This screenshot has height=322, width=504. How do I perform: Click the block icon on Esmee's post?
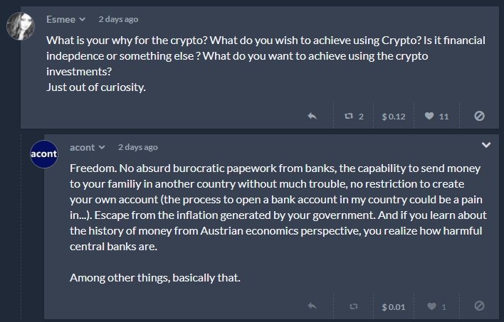[x=479, y=116]
